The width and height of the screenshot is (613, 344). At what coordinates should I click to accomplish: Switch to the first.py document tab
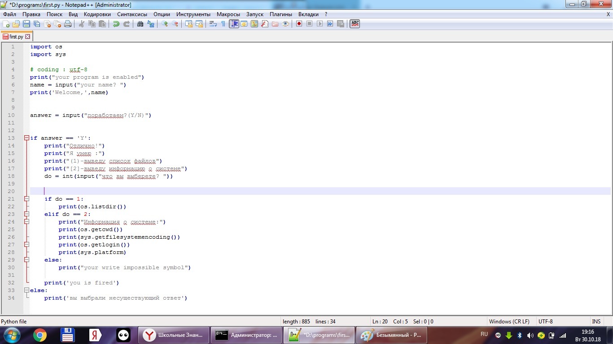pos(16,37)
